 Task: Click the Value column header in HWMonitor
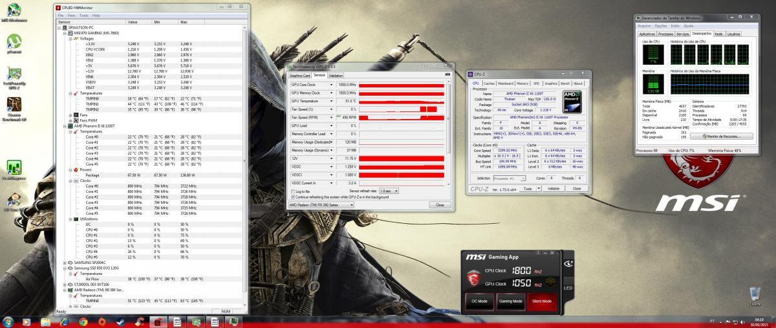(x=139, y=21)
